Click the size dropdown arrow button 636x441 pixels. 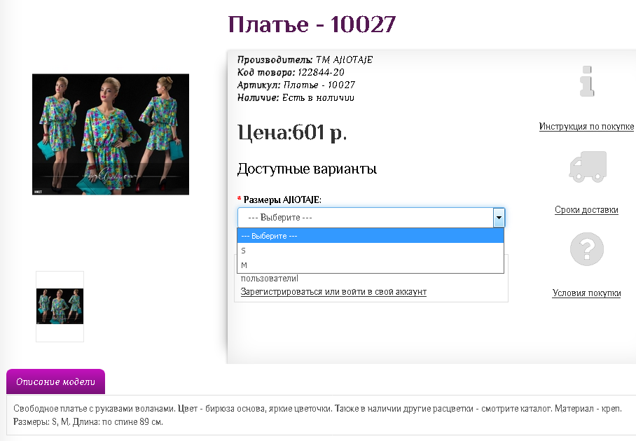click(499, 218)
